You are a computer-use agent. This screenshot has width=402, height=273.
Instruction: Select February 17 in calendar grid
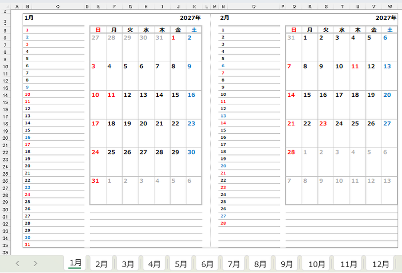(x=342, y=105)
